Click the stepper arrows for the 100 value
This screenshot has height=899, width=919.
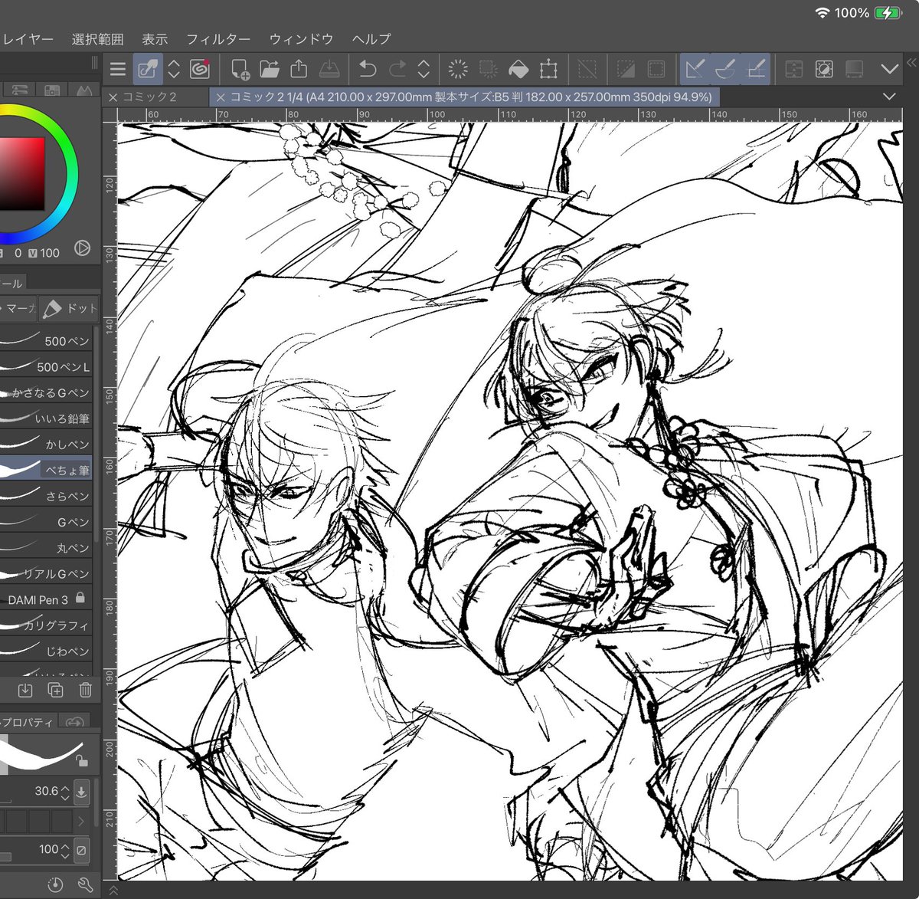(65, 851)
